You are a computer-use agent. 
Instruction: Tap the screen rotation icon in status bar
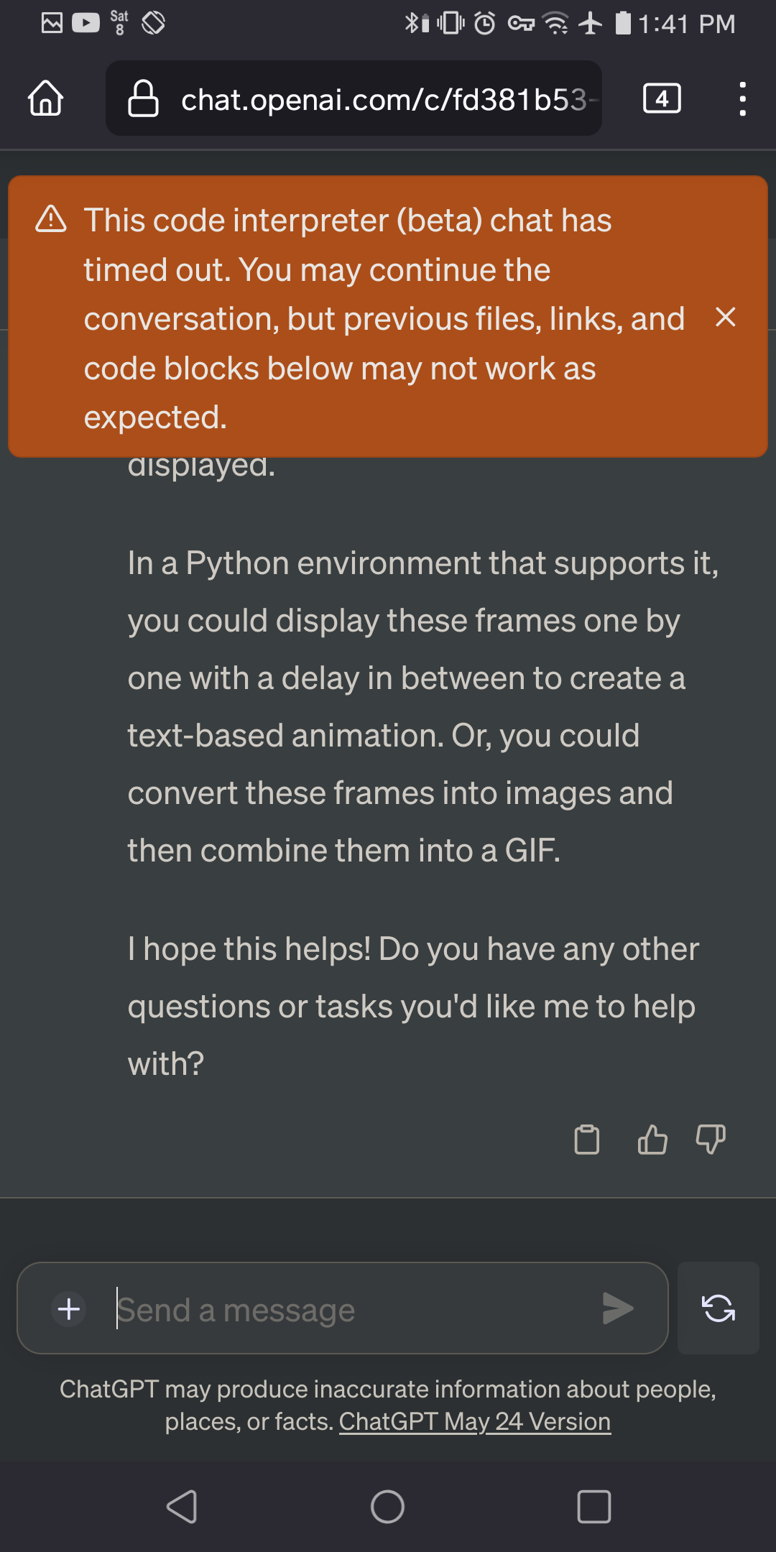[x=153, y=23]
